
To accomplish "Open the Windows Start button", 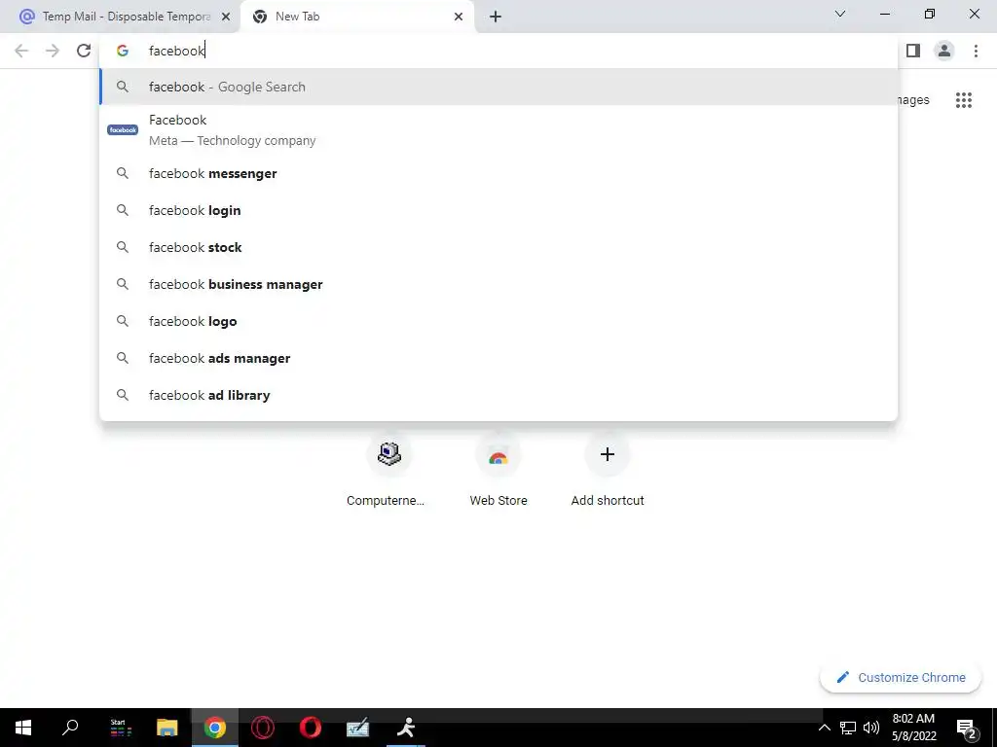I will tap(23, 728).
